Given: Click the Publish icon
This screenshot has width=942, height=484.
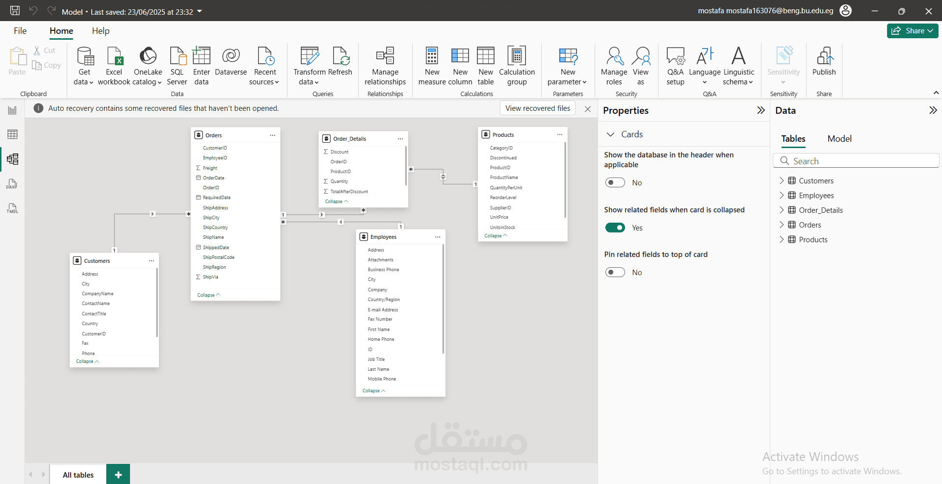Looking at the screenshot, I should [824, 56].
